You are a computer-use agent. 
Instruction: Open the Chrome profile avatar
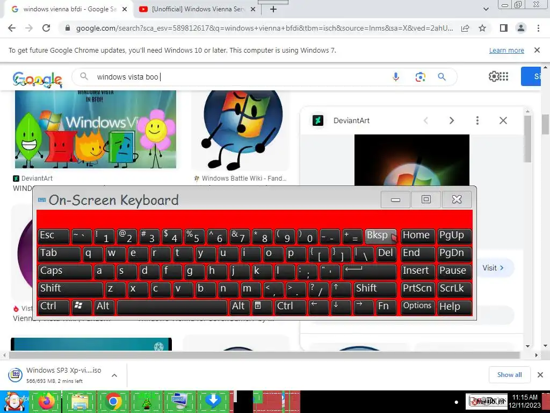point(521,28)
